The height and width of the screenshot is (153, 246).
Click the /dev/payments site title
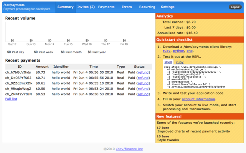coord(14,5)
